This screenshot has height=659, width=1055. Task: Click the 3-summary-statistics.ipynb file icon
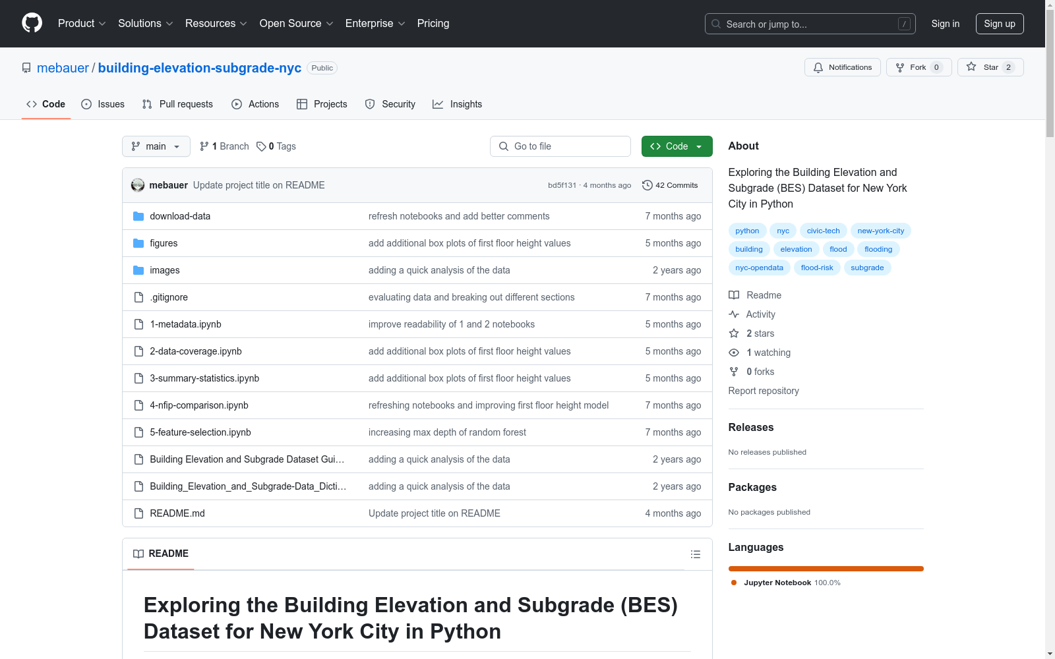point(138,378)
